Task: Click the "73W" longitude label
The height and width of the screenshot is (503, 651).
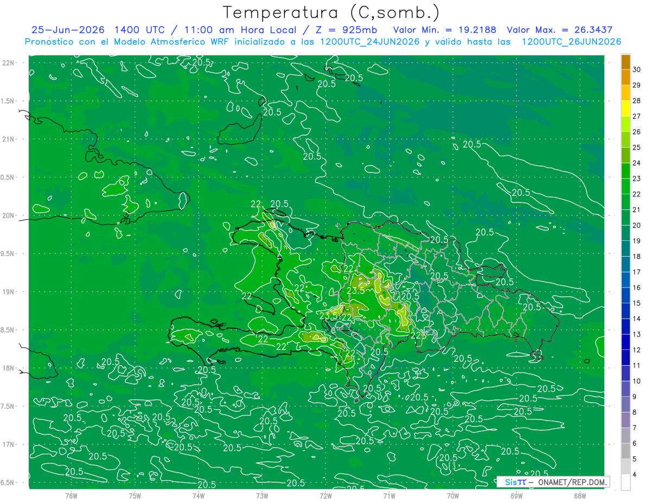Action: pyautogui.click(x=262, y=496)
